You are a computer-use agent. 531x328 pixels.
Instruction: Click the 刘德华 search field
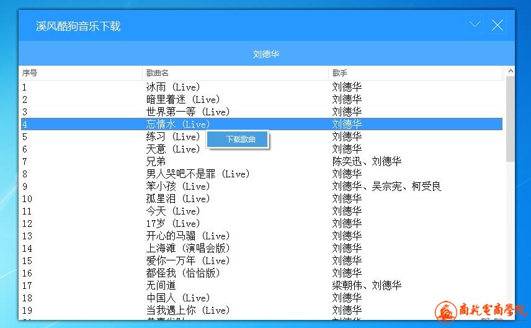pos(266,54)
